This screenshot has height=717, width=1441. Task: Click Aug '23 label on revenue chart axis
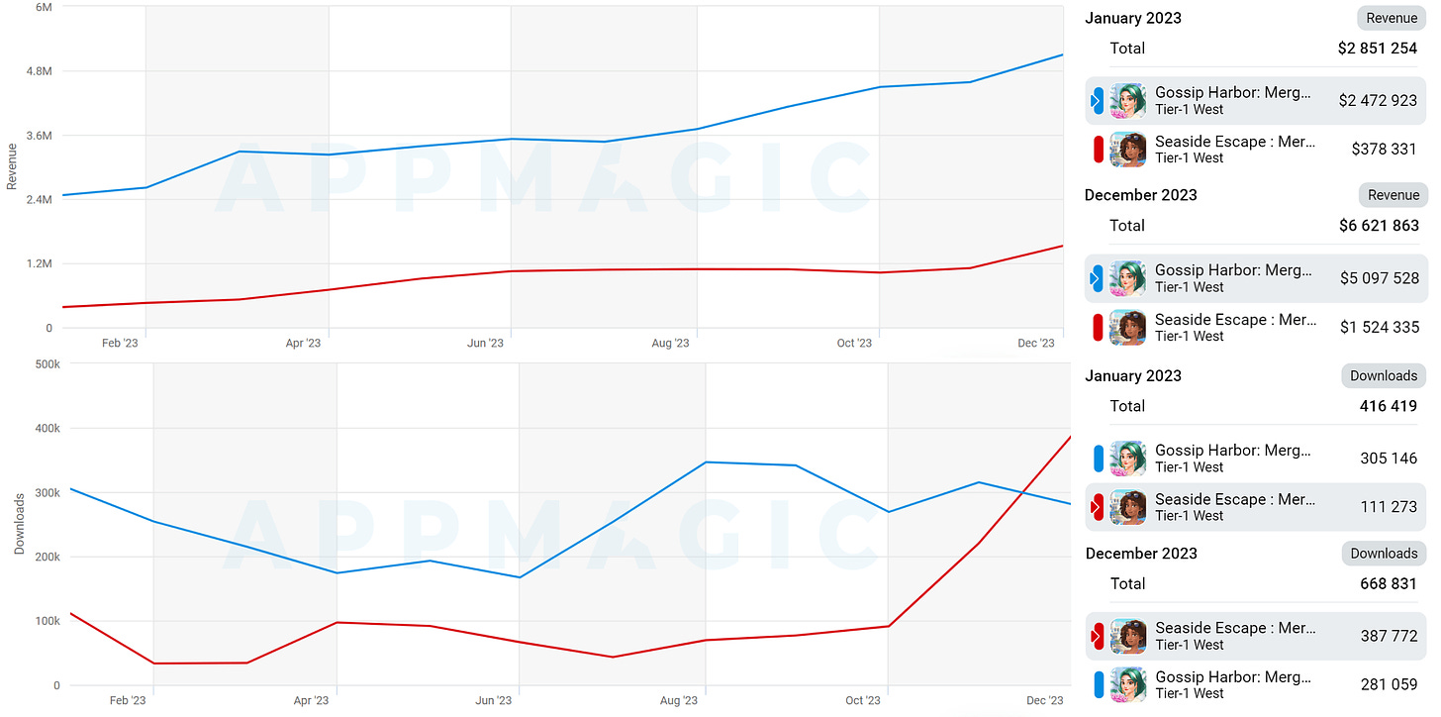coord(670,344)
